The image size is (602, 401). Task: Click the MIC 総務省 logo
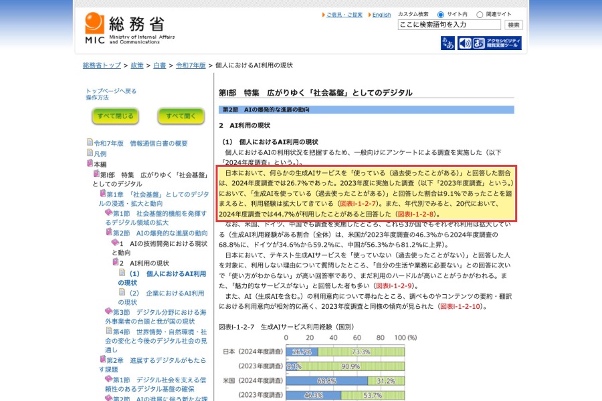point(129,28)
